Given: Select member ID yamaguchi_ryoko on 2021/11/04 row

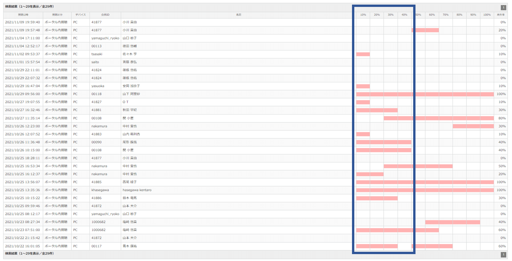Looking at the screenshot, I should [105, 38].
